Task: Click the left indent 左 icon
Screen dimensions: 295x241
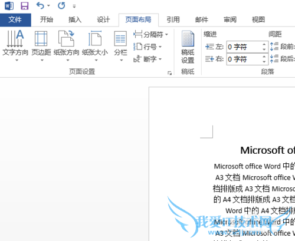Action: pyautogui.click(x=209, y=47)
